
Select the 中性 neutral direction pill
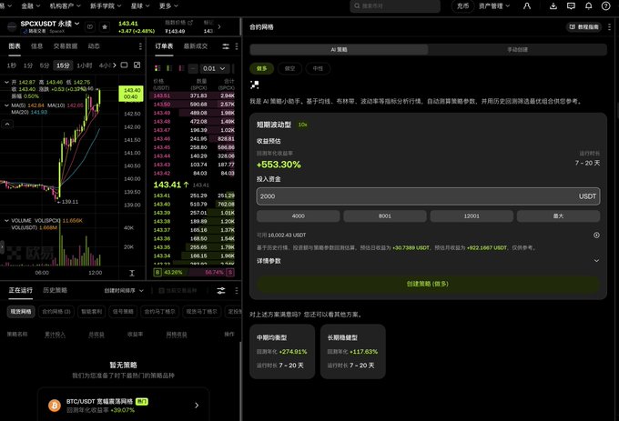[318, 68]
